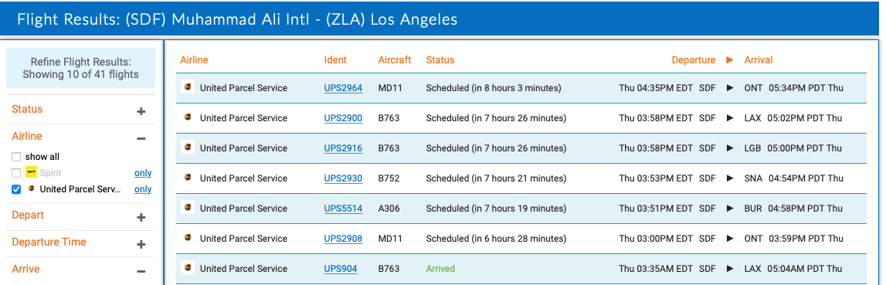
Task: Click the UPS shield icon in Airline filter
Action: 32,189
